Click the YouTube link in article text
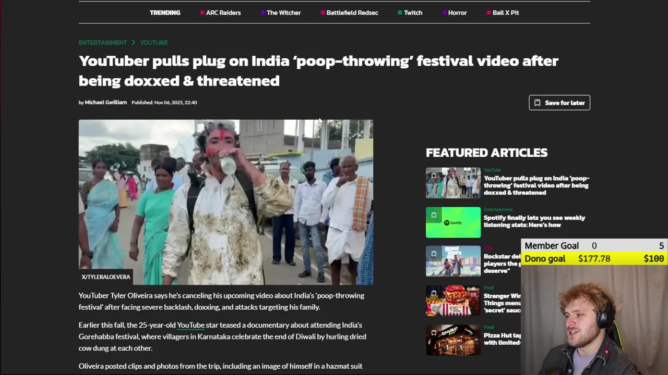The width and height of the screenshot is (668, 375). 190,325
